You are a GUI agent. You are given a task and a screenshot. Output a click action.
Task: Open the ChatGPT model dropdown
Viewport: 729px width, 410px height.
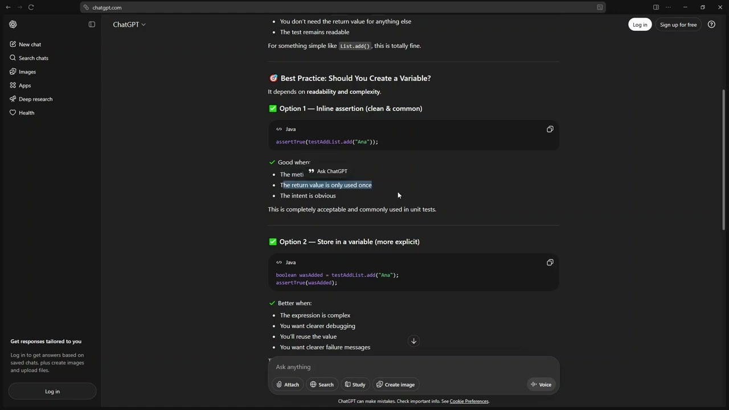(x=129, y=24)
